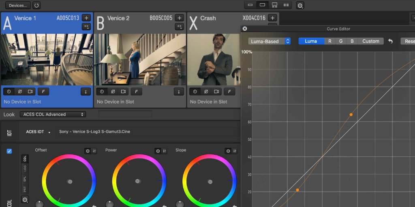Image resolution: width=415 pixels, height=207 pixels.
Task: Select the G curve tab
Action: tap(341, 41)
